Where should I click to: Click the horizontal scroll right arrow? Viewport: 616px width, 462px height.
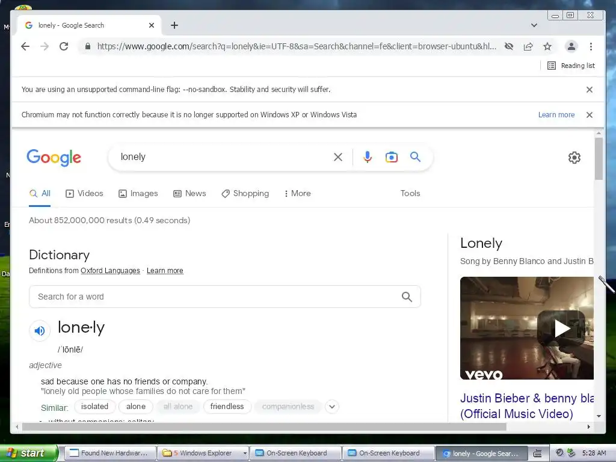point(588,427)
